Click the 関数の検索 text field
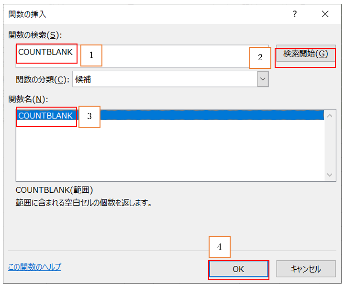 [x=167, y=56]
